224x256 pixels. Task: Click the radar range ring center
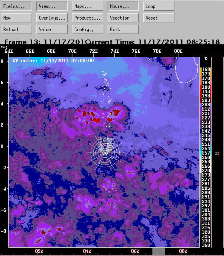pos(105,153)
